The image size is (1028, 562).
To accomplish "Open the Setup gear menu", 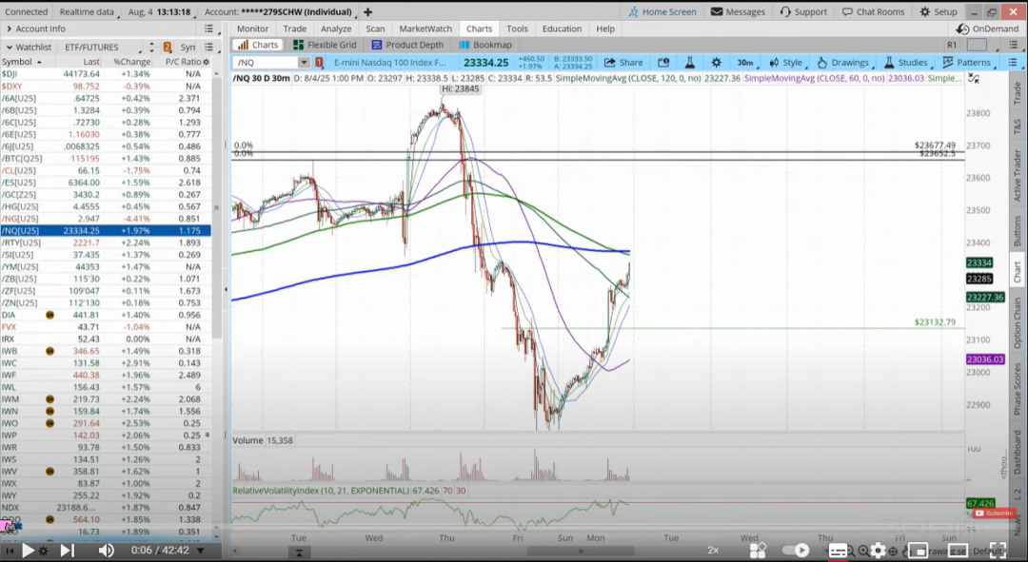I will pyautogui.click(x=939, y=11).
